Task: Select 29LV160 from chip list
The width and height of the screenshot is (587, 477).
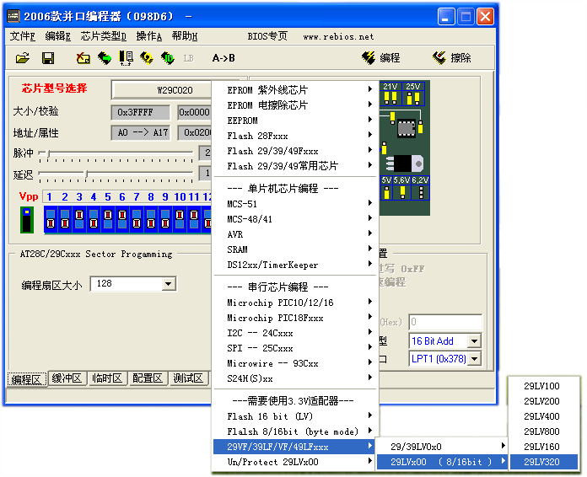Action: [x=544, y=447]
